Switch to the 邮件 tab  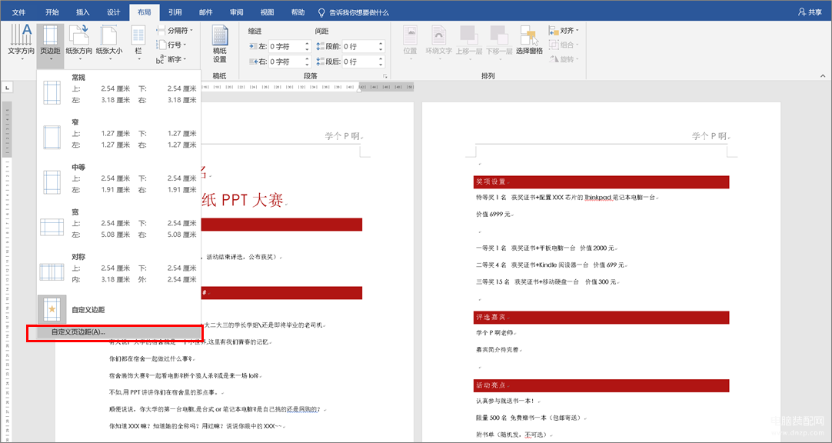click(206, 12)
